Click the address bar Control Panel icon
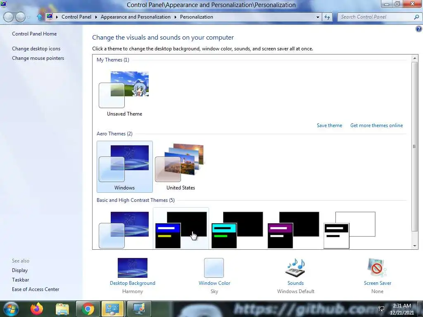Viewport: 423px width, 317px height. (50, 17)
